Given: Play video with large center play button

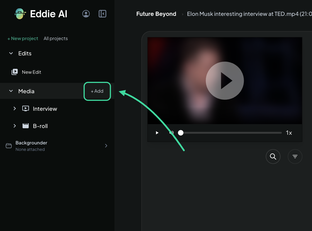Looking at the screenshot, I should [x=225, y=80].
